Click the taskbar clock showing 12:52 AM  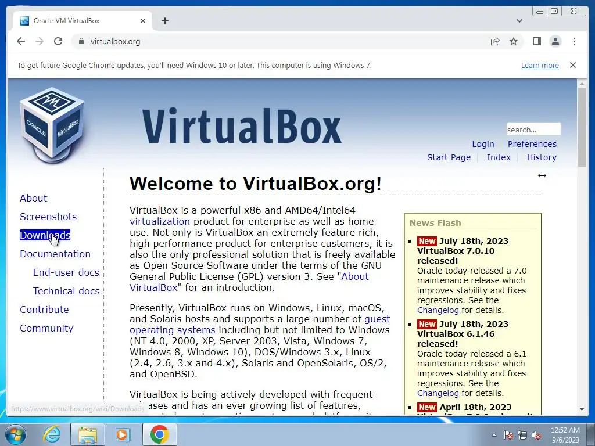coord(565,434)
